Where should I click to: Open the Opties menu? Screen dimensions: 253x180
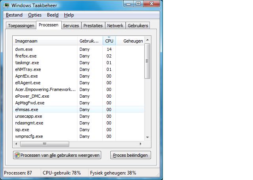tap(35, 15)
